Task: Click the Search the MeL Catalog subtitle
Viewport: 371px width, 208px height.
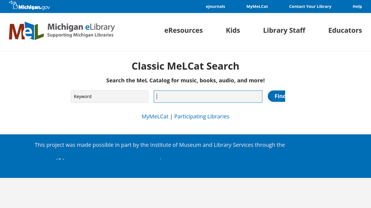Action: 186,80
